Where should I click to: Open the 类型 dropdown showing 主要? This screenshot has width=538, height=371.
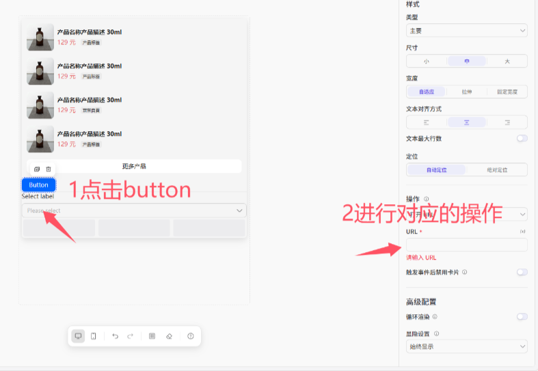pos(466,31)
